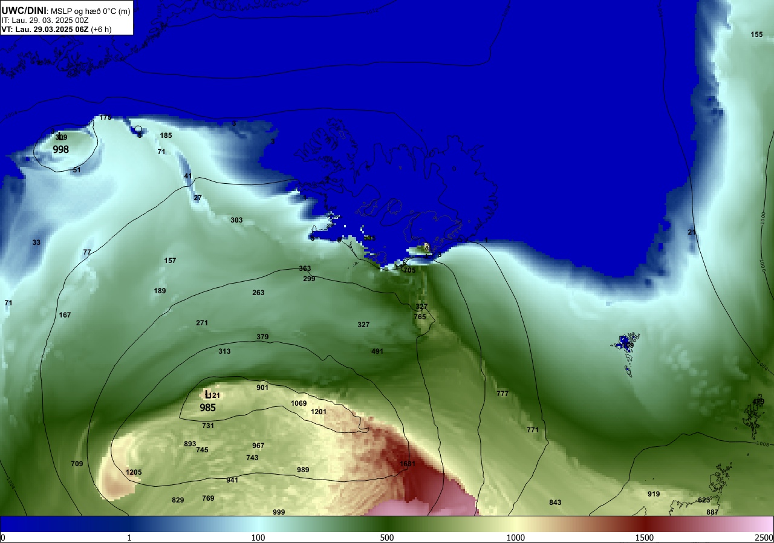
Task: Click the 303 height value
Action: (x=236, y=220)
